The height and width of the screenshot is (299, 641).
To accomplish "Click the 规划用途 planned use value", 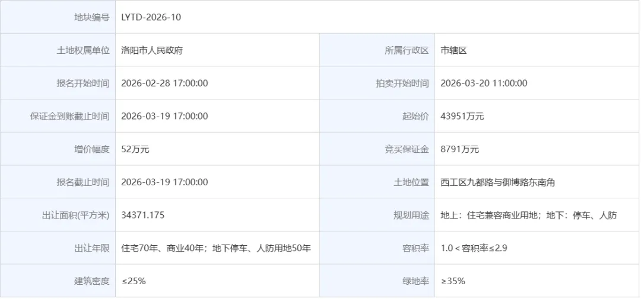I will [x=529, y=215].
